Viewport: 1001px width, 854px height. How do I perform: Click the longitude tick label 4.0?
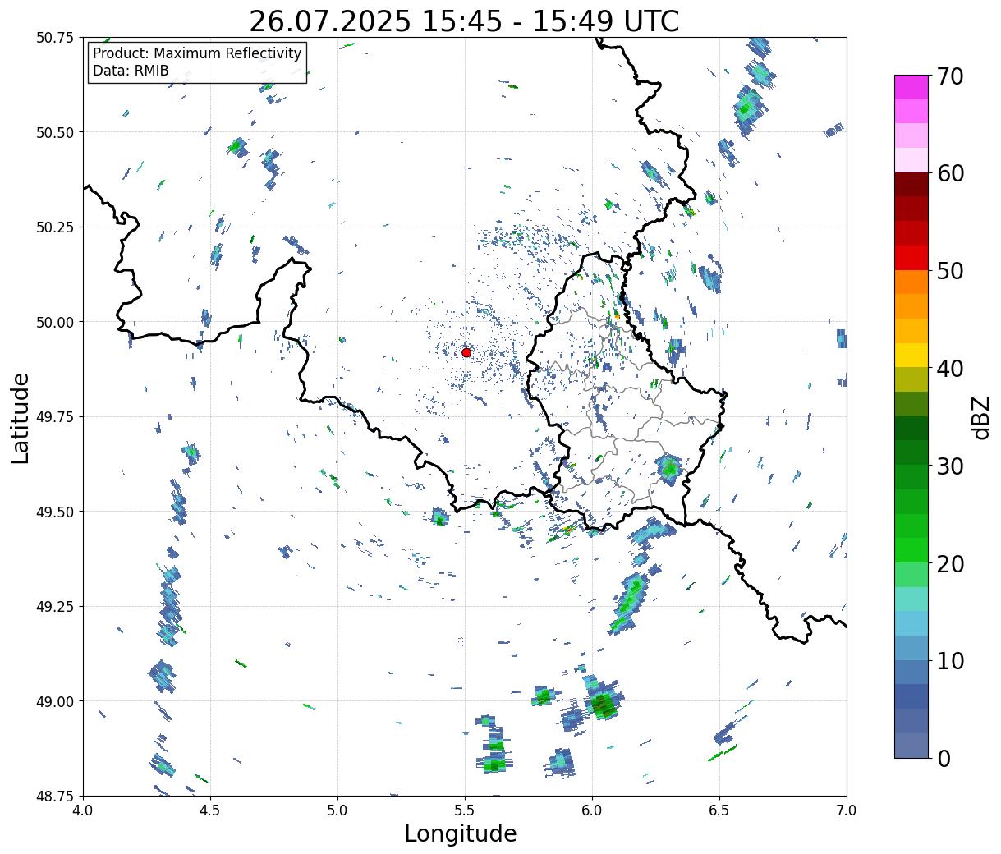(x=83, y=810)
